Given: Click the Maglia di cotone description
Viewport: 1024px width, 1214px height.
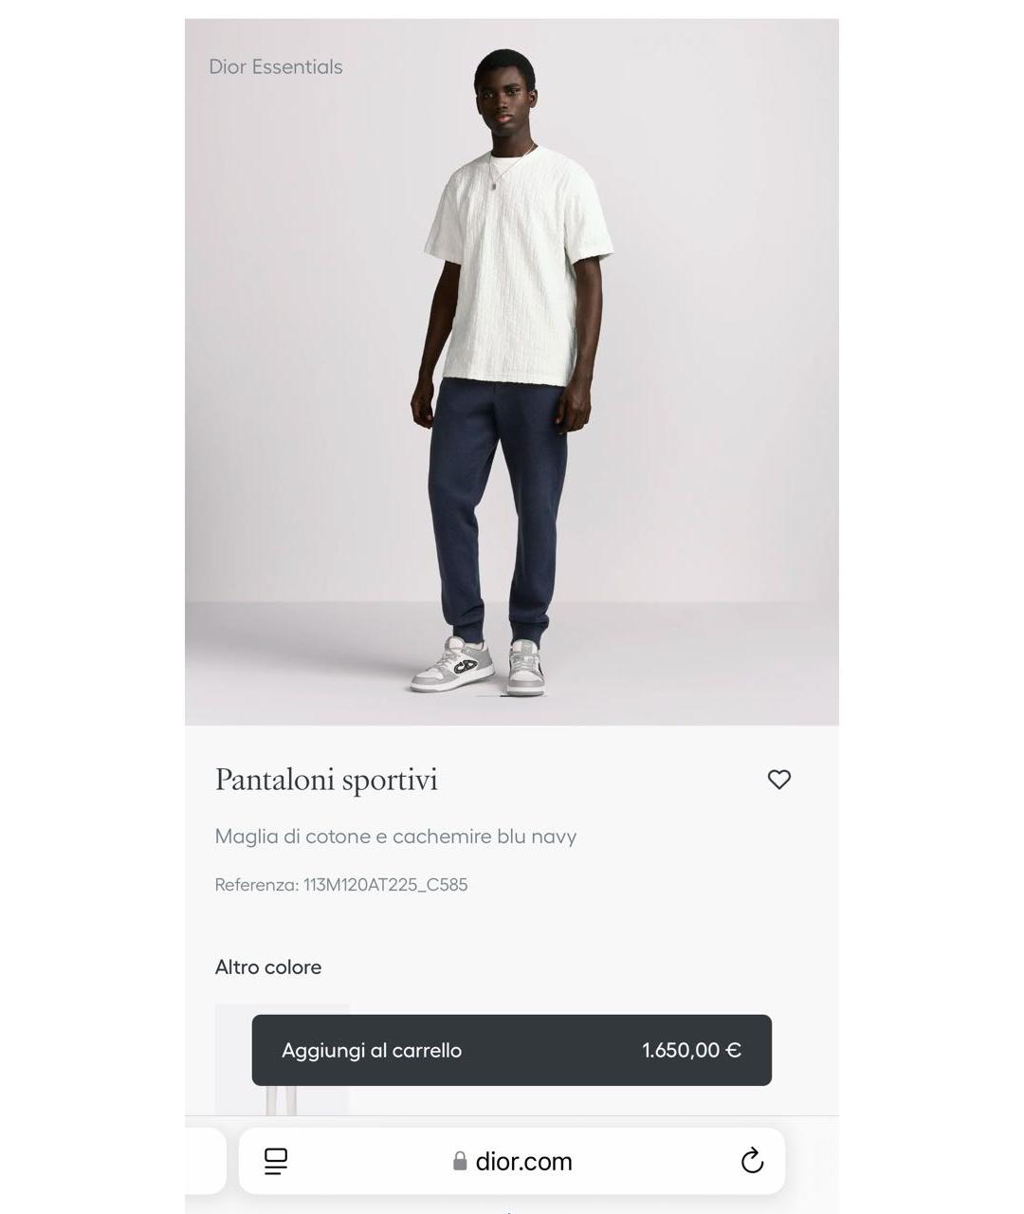Looking at the screenshot, I should click(x=395, y=837).
